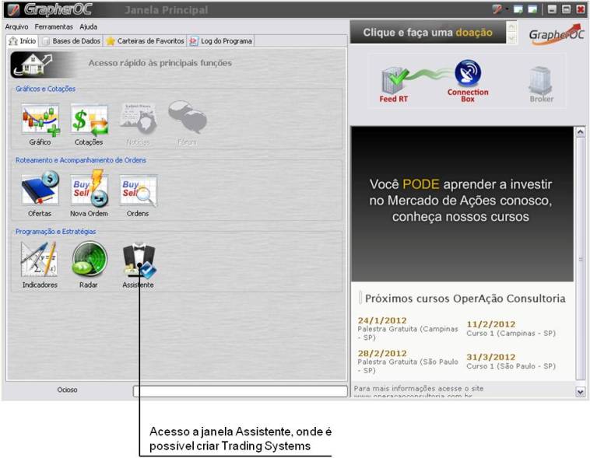Viewport: 590px width, 458px height.
Task: Open the Ofertas book icon
Action: pos(40,188)
